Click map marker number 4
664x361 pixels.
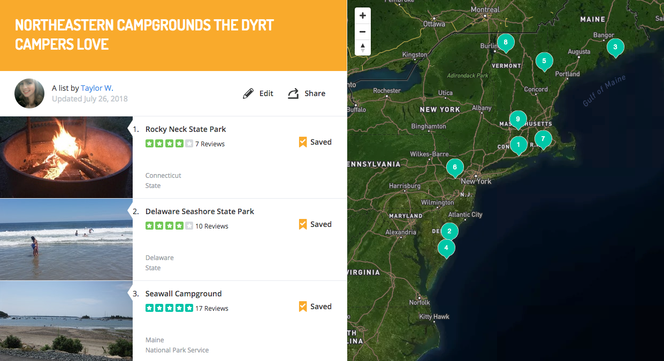coord(446,249)
